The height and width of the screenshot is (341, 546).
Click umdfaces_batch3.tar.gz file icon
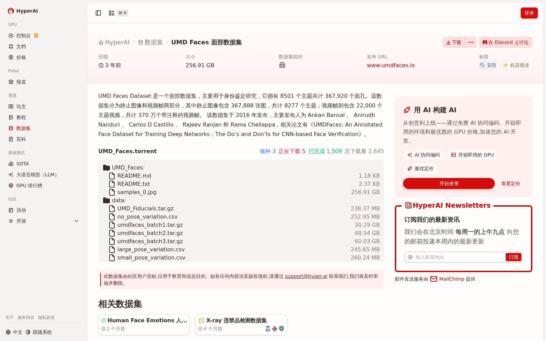112,241
